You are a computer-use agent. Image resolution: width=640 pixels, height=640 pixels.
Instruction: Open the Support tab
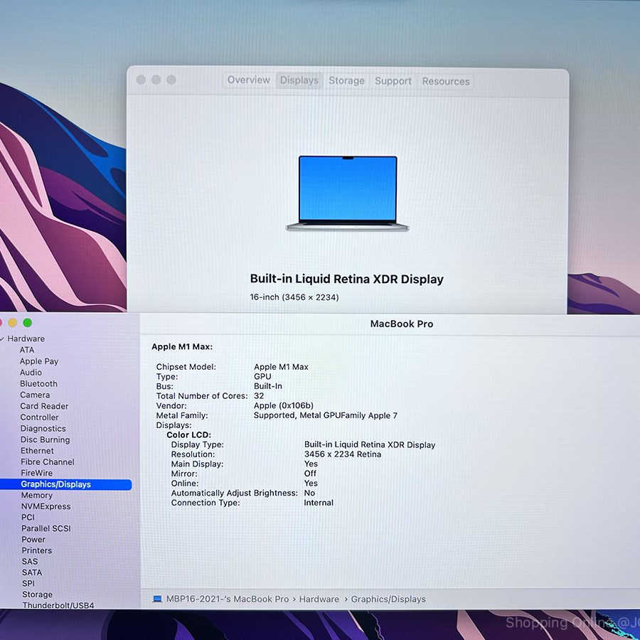[x=393, y=81]
